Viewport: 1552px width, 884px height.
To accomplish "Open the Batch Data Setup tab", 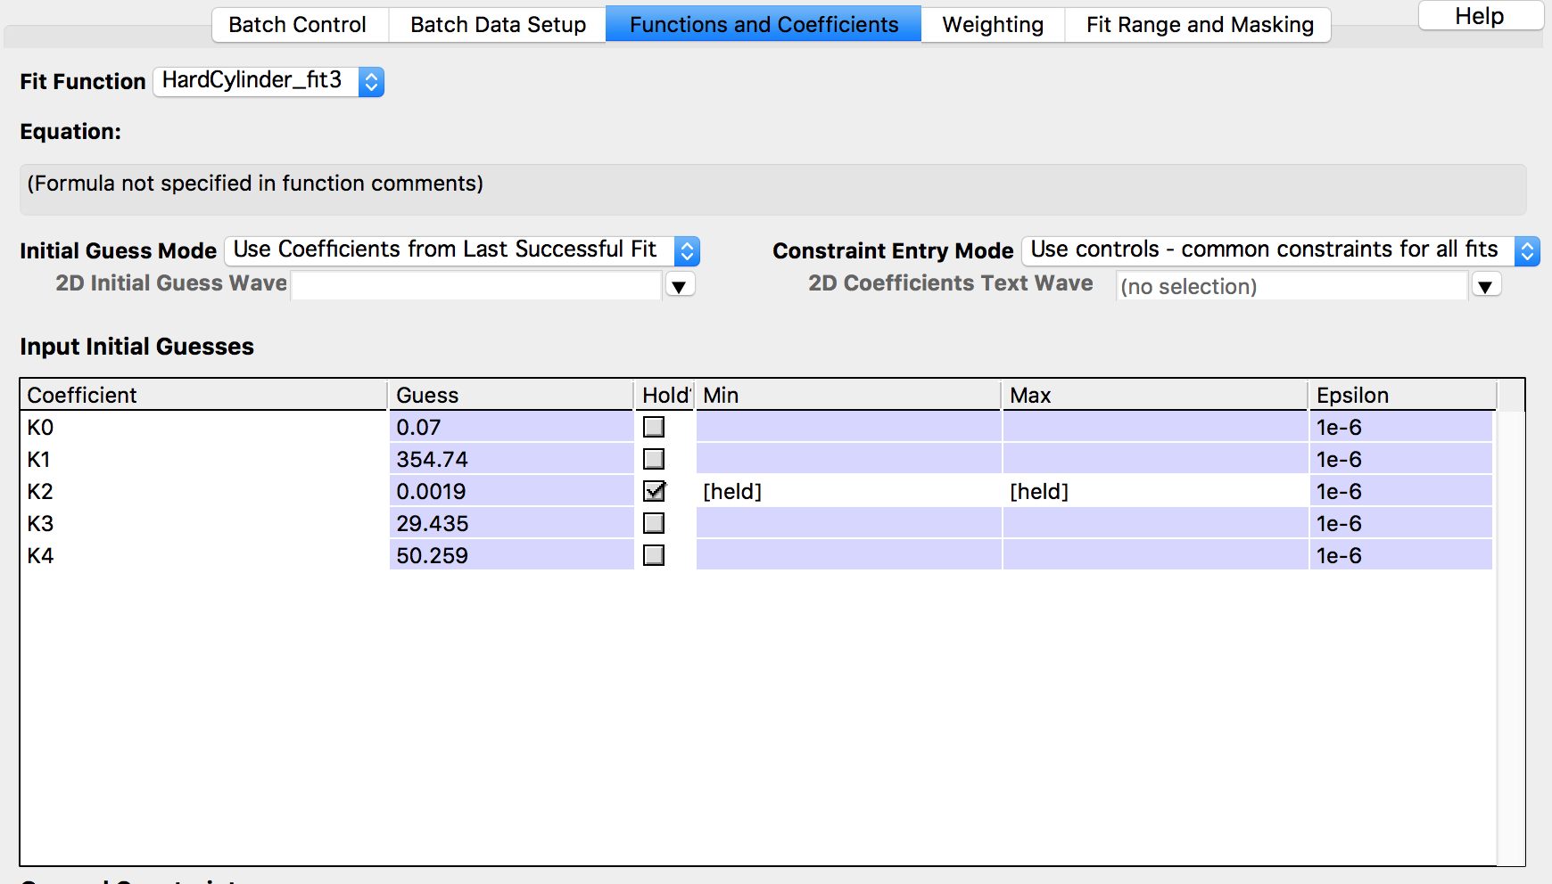I will [498, 24].
